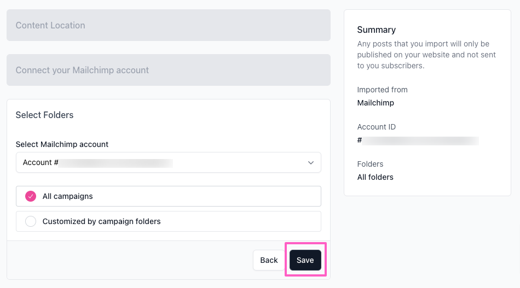Expand Connect your Mailchimp account section
The image size is (520, 288).
click(169, 70)
